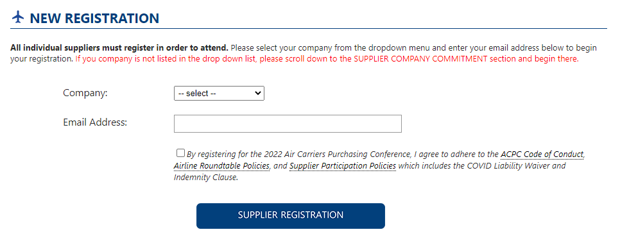Focus the Email Address input field
The width and height of the screenshot is (620, 241).
click(288, 124)
